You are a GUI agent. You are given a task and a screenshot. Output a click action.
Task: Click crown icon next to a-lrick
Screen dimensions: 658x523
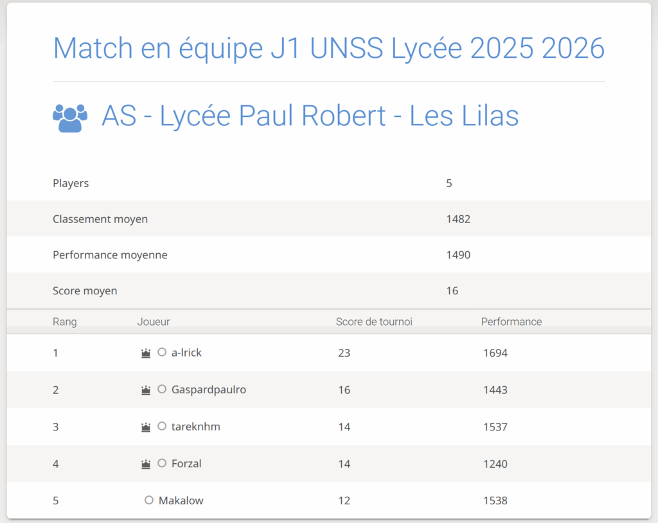tap(146, 353)
